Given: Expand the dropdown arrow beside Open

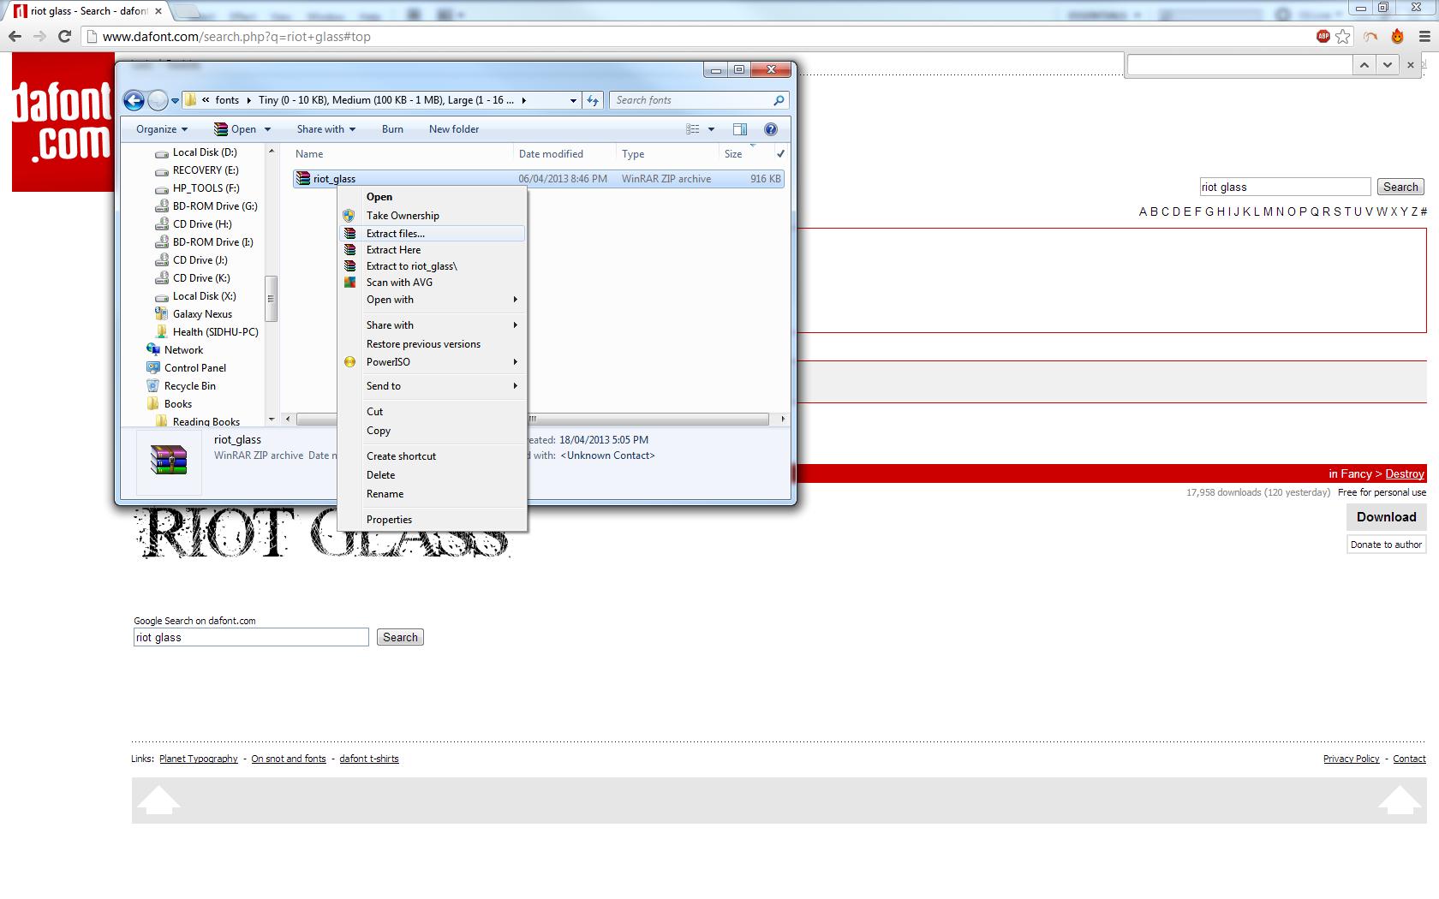Looking at the screenshot, I should [267, 129].
